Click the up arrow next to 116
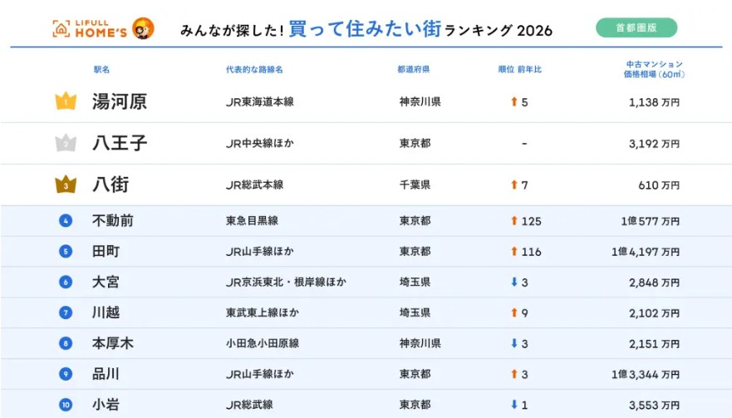 pyautogui.click(x=514, y=251)
